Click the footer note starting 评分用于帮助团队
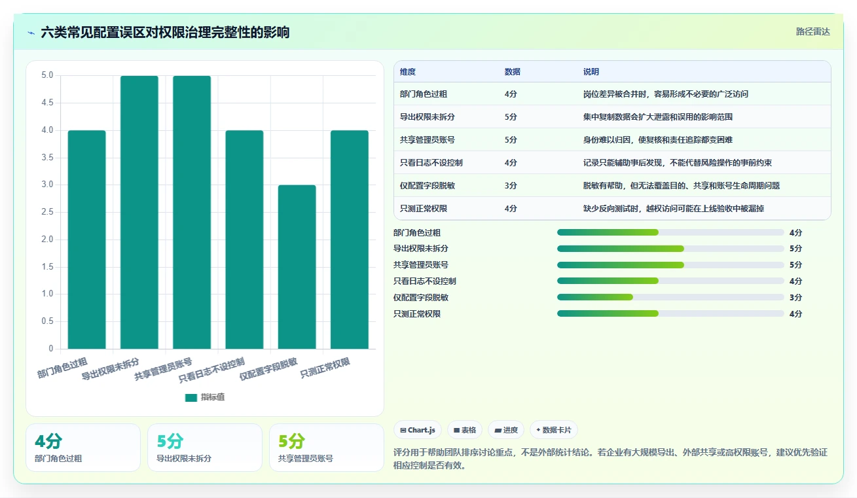 (611, 459)
